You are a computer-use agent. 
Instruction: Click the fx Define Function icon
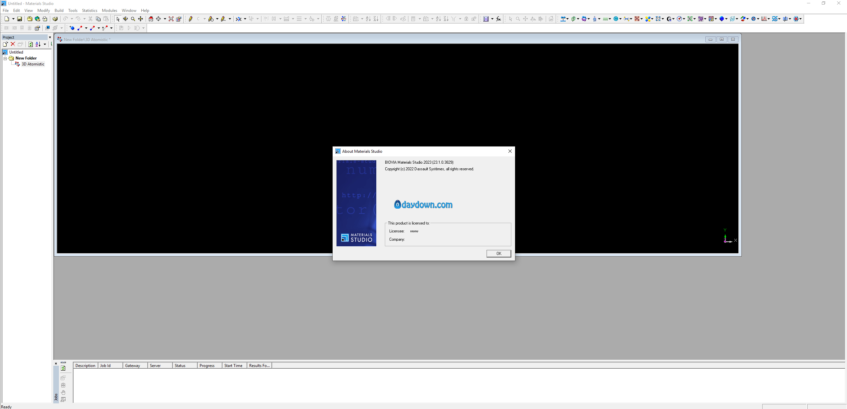498,19
